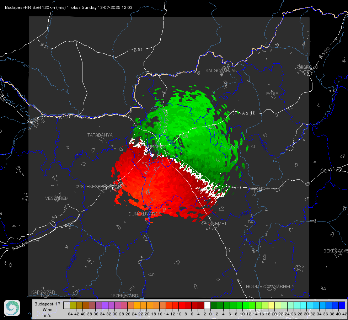Image resolution: width=348 pixels, height=320 pixels.
Task: Click the SZOLNOK city label
Action: pyautogui.click(x=258, y=188)
